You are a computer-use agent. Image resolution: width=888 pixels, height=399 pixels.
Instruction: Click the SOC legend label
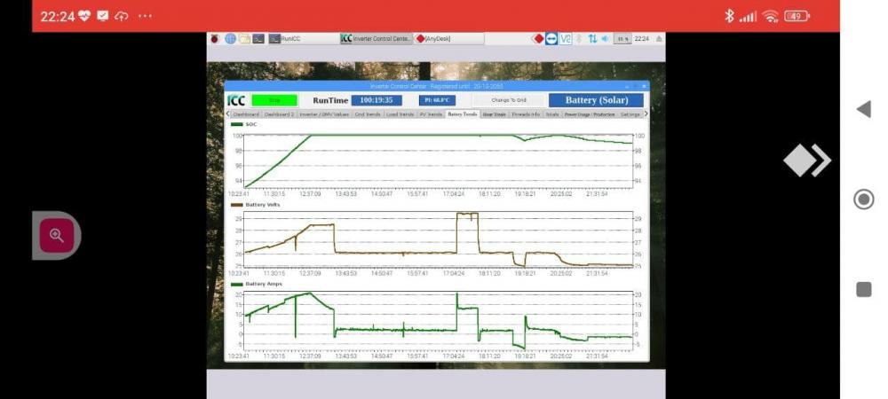point(250,124)
